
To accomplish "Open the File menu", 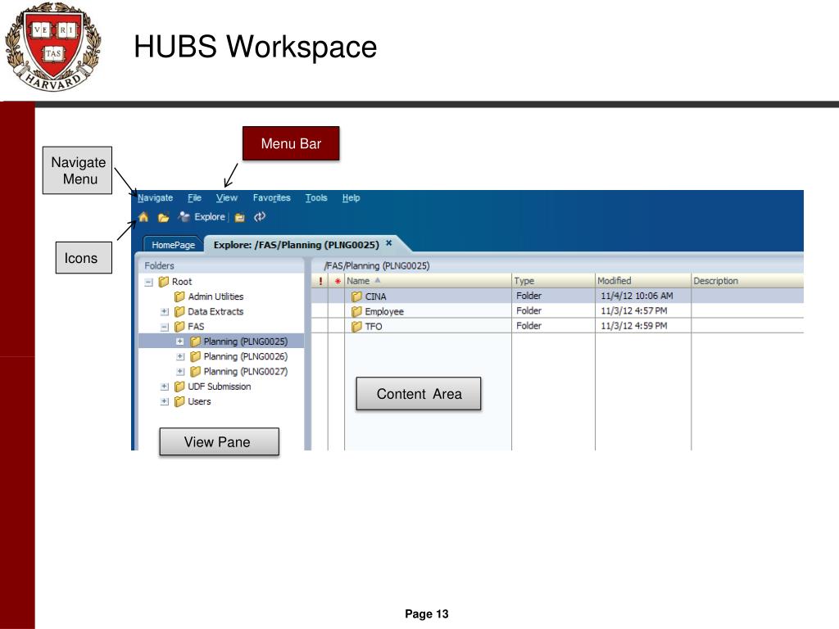I will click(194, 198).
